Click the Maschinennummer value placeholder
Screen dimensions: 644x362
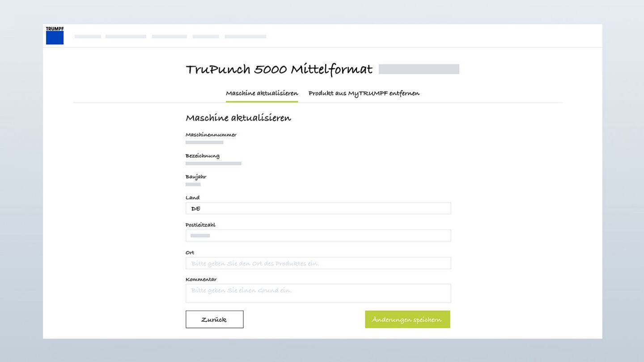click(204, 142)
